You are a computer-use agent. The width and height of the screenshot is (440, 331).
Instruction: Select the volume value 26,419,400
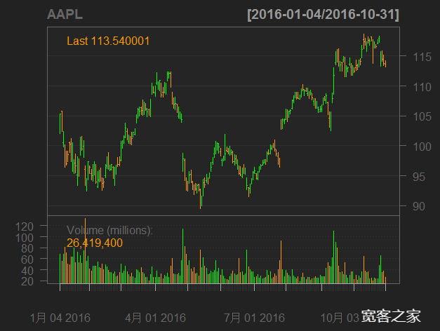tap(95, 243)
